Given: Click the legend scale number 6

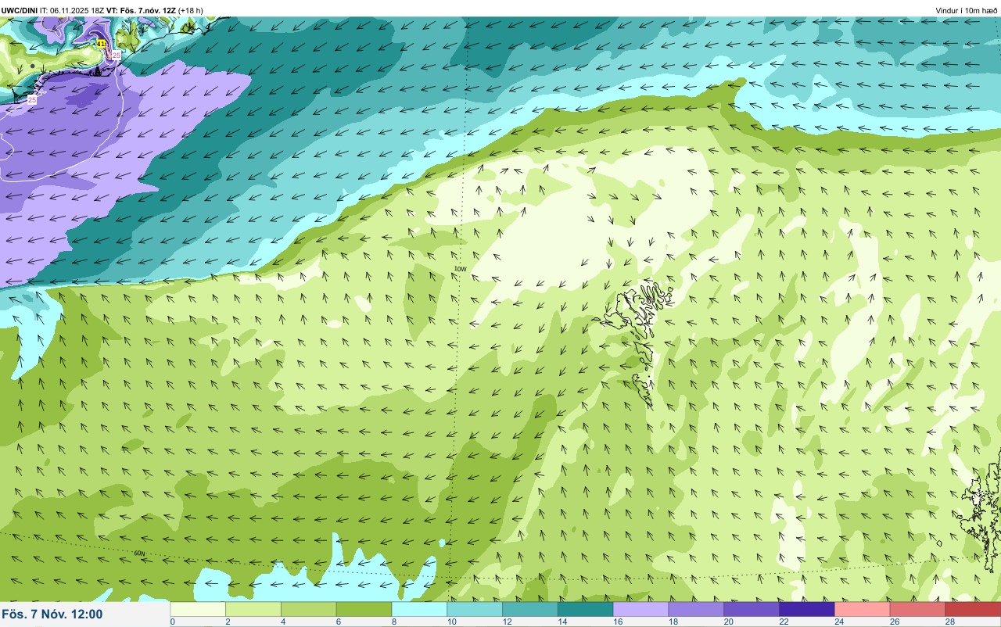Looking at the screenshot, I should 339,622.
